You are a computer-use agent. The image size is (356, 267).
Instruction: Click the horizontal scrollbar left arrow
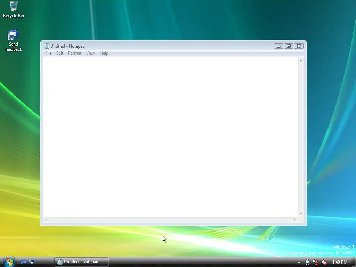tap(46, 220)
